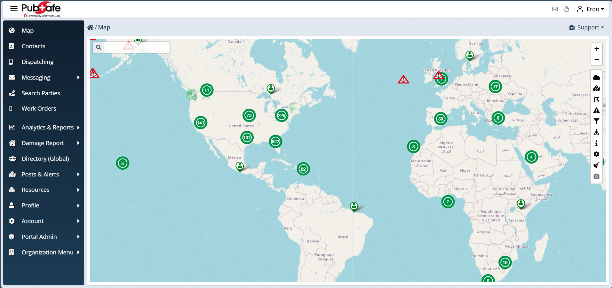
Task: Open the map layers icon on right toolbar
Action: tap(596, 88)
